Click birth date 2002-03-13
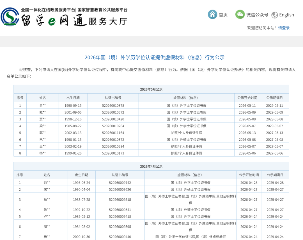The height and width of the screenshot is (240, 303). click(73, 133)
